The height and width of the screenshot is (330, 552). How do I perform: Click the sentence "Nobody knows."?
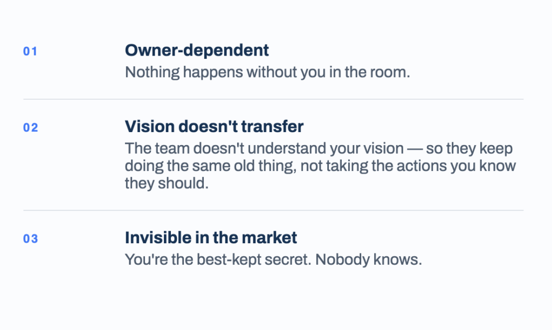click(x=369, y=260)
